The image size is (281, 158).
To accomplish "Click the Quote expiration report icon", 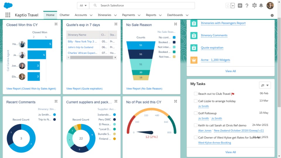I will click(x=194, y=48).
